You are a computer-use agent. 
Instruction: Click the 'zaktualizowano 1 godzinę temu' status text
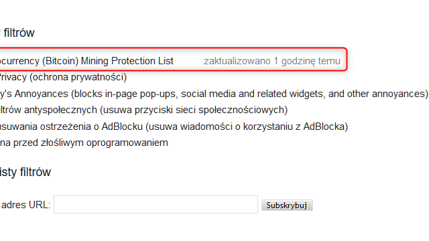(272, 61)
